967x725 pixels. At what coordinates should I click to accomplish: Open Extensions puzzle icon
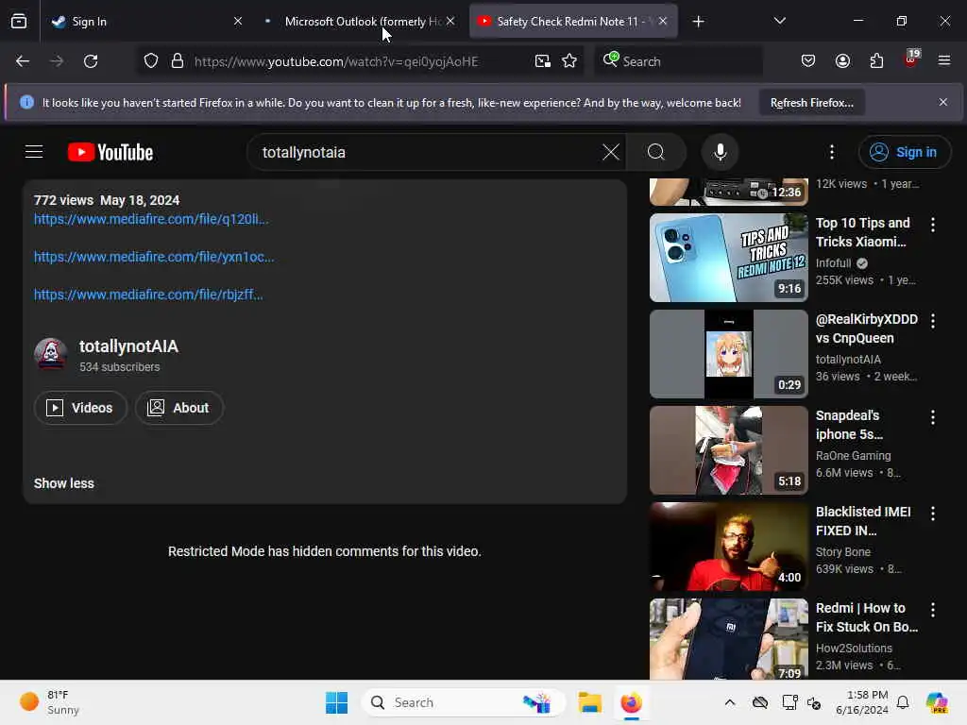(876, 61)
